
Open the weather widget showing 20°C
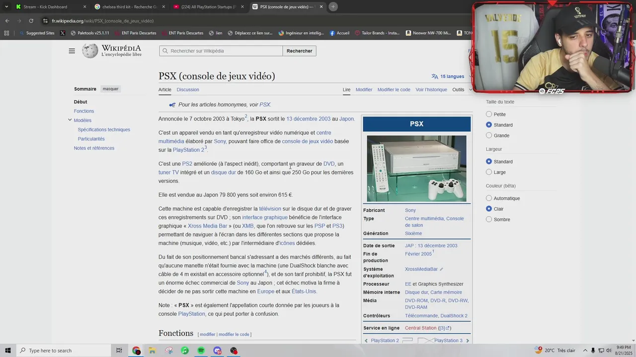pyautogui.click(x=556, y=351)
